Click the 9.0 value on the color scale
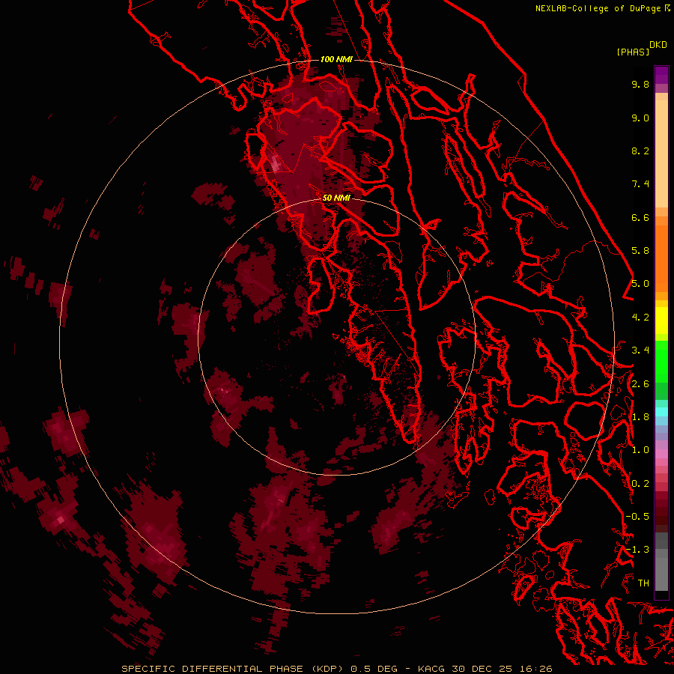The height and width of the screenshot is (674, 674). pos(640,118)
